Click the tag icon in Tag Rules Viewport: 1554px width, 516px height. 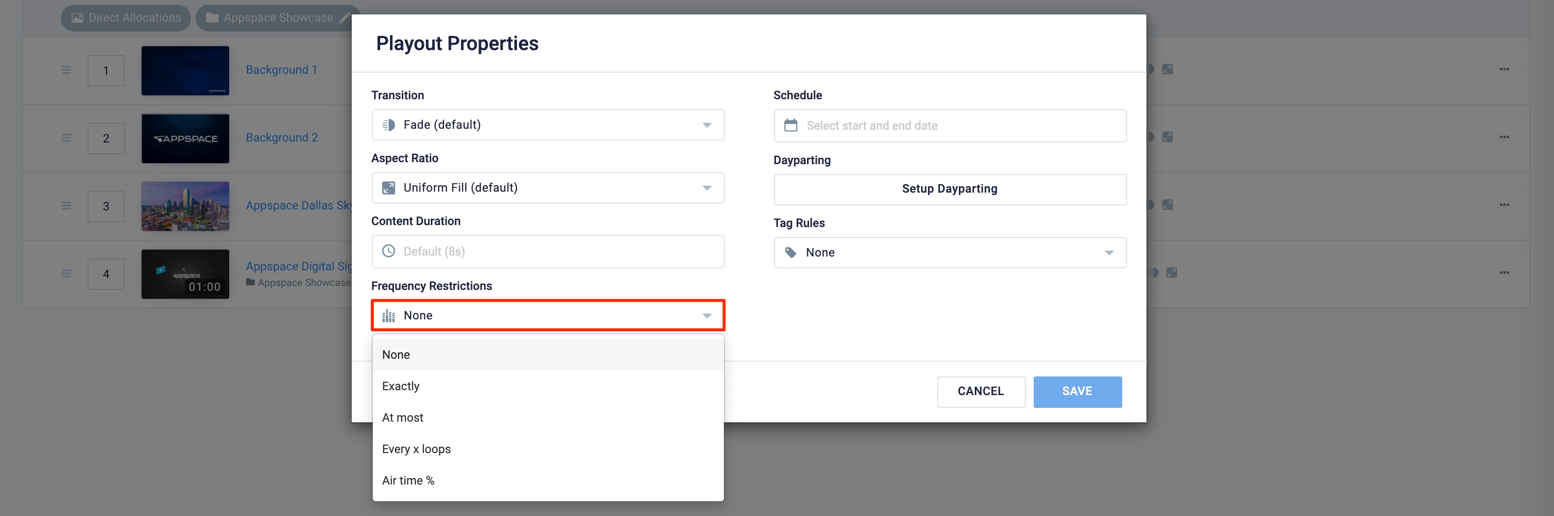coord(790,253)
